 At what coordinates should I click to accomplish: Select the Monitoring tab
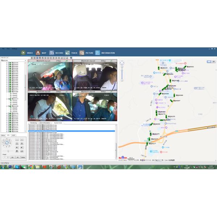(x=33, y=123)
